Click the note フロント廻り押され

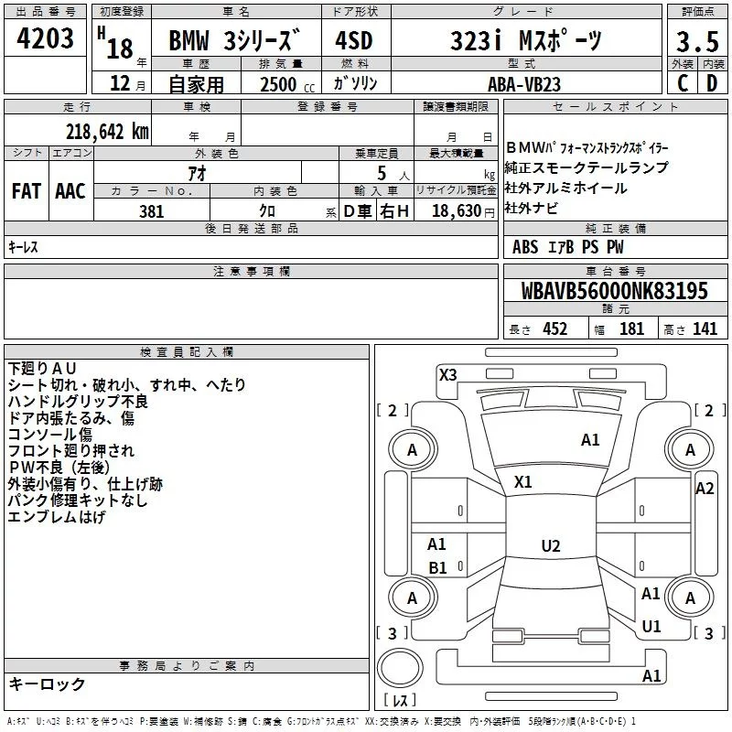pyautogui.click(x=71, y=450)
